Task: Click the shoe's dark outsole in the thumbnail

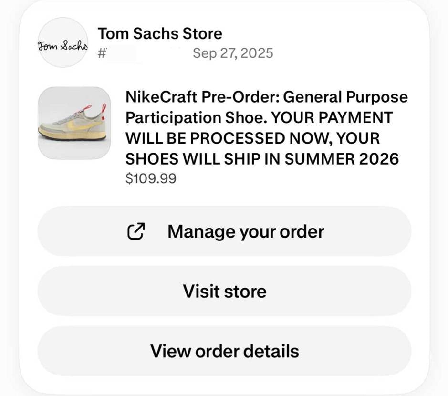Action: (x=73, y=137)
